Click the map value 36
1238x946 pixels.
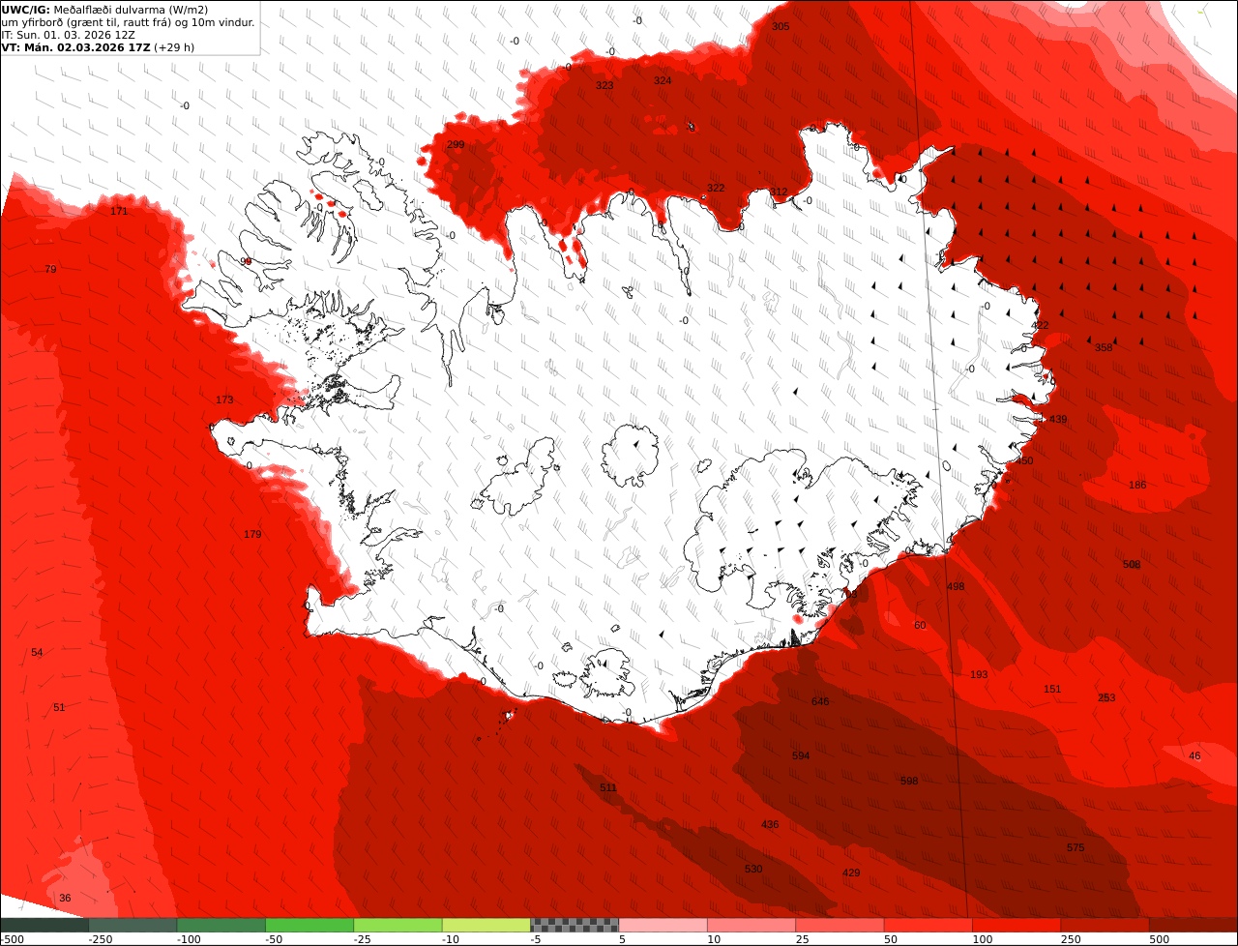65,898
